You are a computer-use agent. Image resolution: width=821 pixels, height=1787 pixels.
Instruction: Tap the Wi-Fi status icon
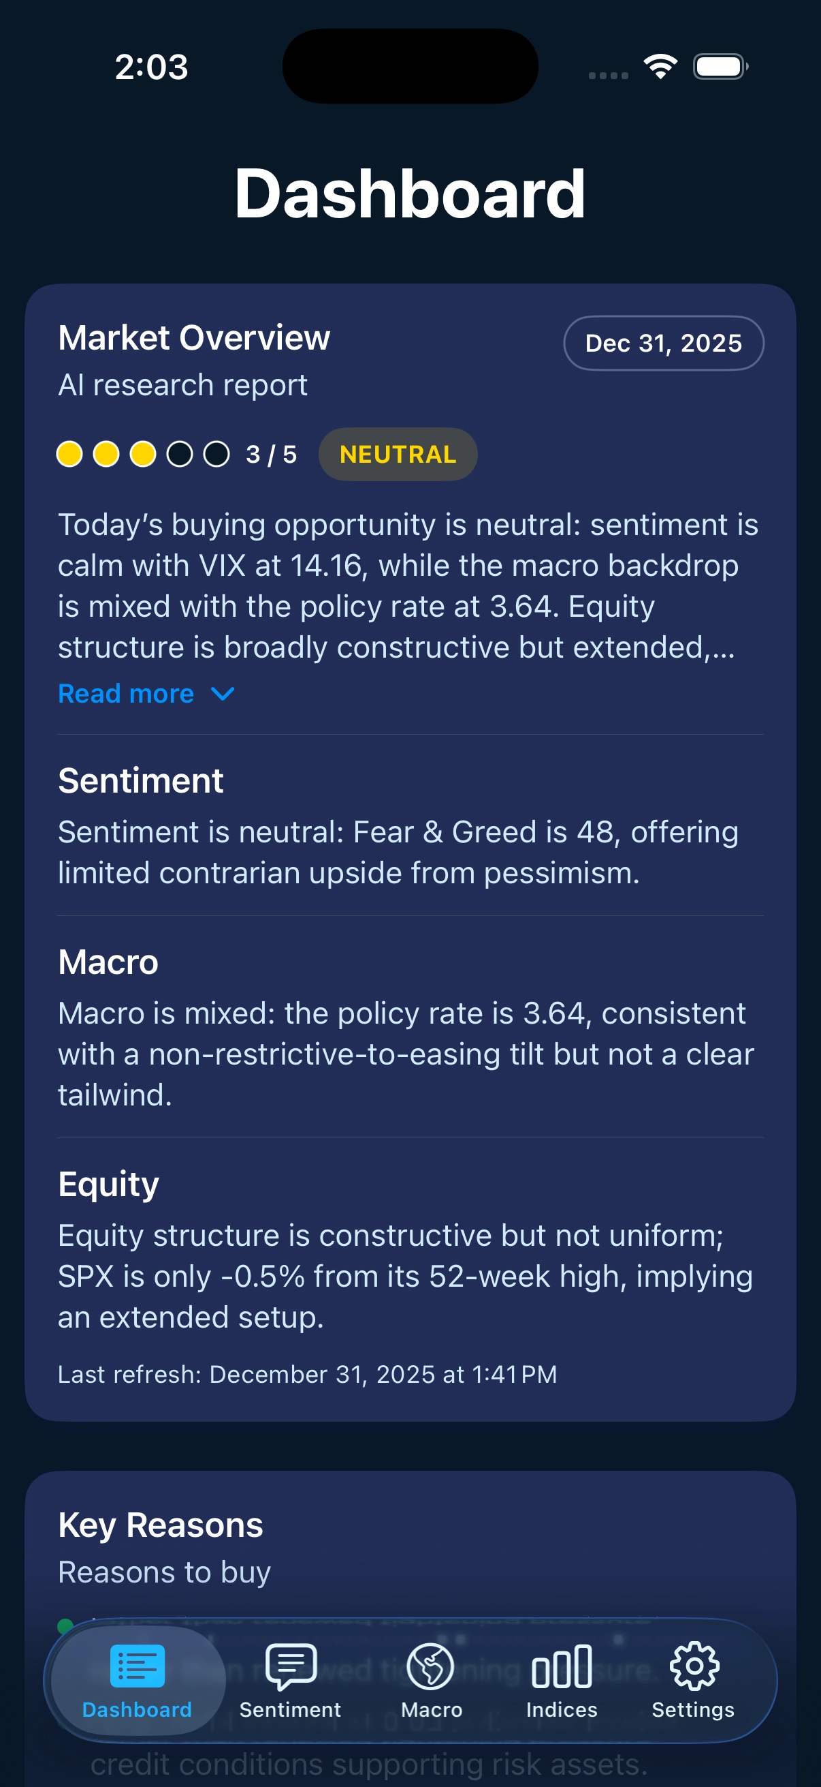[x=660, y=67]
